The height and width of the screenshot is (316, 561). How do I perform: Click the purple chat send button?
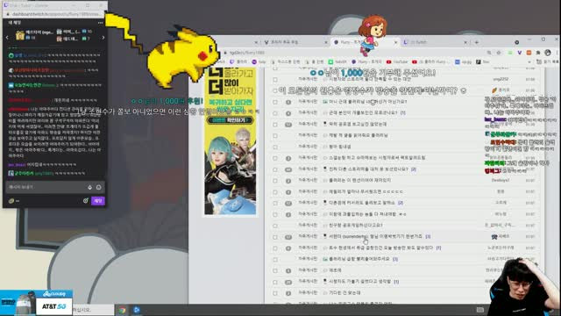point(98,201)
